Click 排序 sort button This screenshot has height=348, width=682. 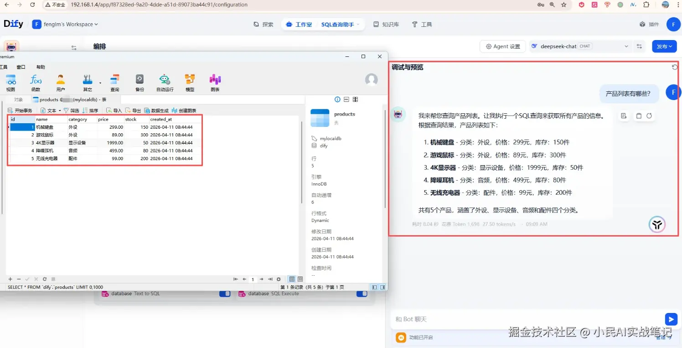(90, 111)
